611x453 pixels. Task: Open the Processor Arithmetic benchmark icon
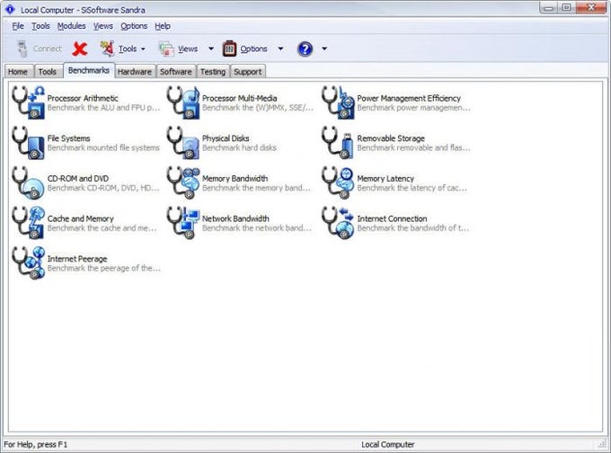coord(28,102)
